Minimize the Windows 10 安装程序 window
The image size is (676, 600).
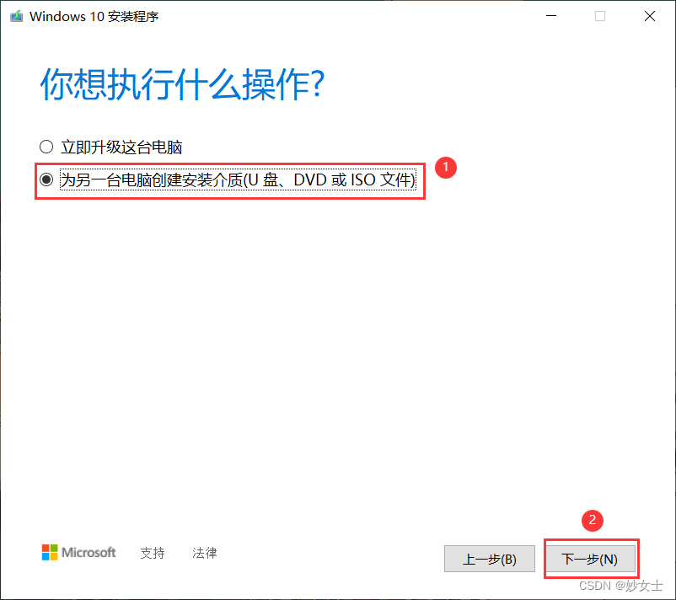[x=551, y=16]
